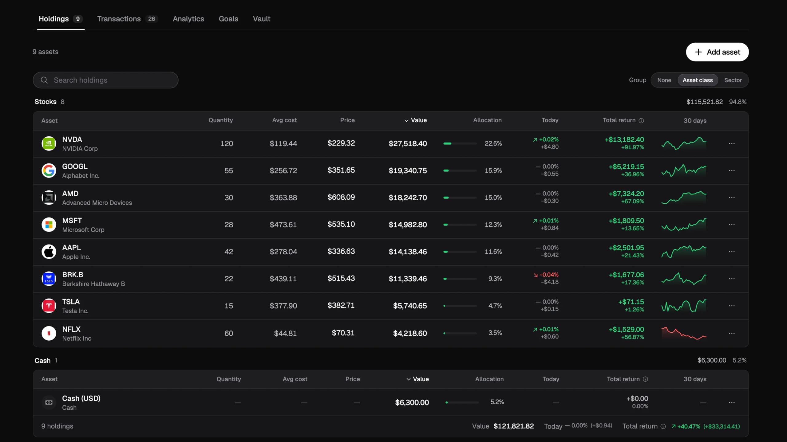Open the more options menu for GOOGL

732,170
